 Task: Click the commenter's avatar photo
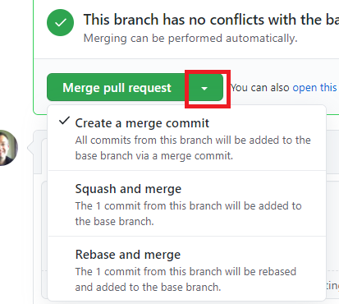[x=8, y=148]
